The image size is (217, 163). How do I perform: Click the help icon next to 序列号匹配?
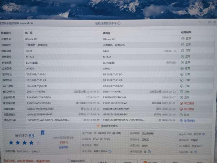[149, 152]
